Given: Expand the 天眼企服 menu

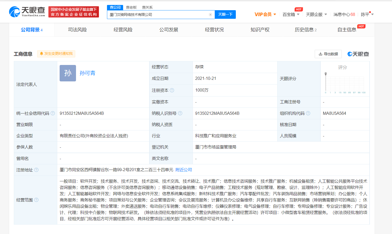Looking at the screenshot, I should pos(316,14).
